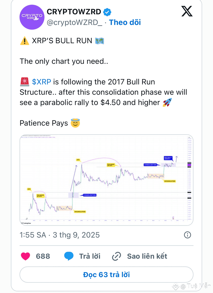
Task: Click Sao liên kết to copy link
Action: coord(147,256)
